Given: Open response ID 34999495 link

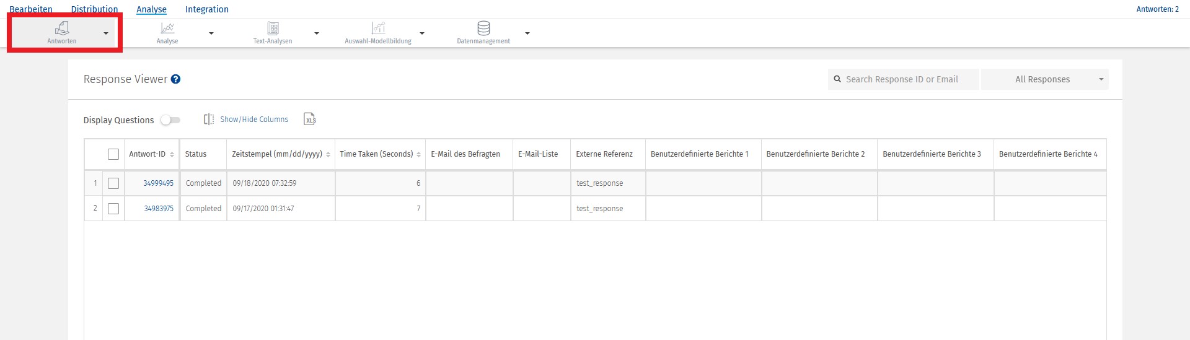Looking at the screenshot, I should coord(158,183).
